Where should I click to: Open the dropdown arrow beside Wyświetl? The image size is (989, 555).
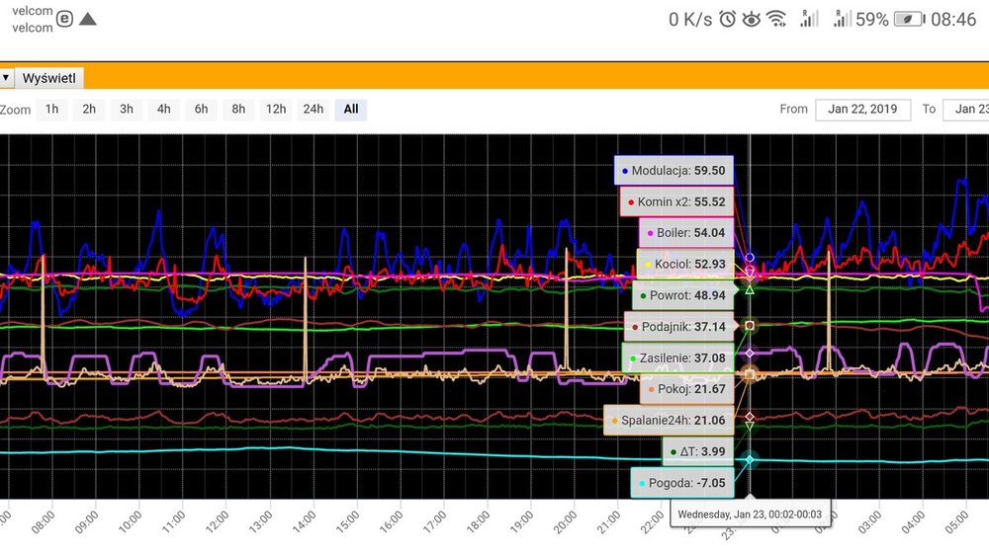(6, 78)
